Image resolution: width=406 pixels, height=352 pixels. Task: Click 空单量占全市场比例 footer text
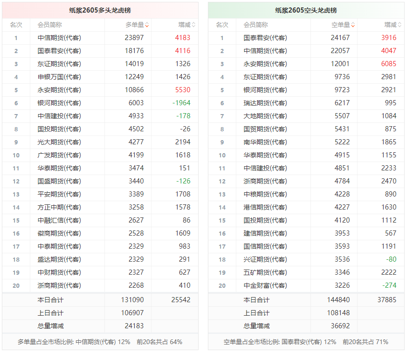pyautogui.click(x=306, y=342)
